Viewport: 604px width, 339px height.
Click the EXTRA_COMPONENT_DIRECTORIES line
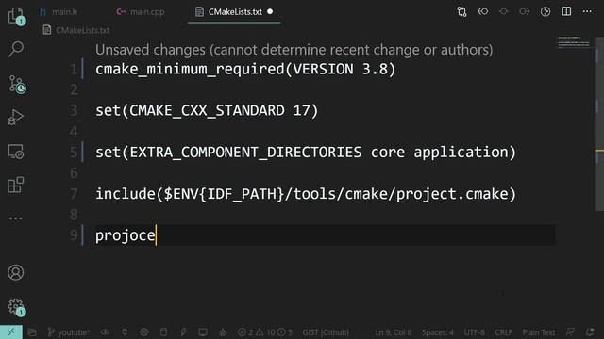(x=306, y=153)
